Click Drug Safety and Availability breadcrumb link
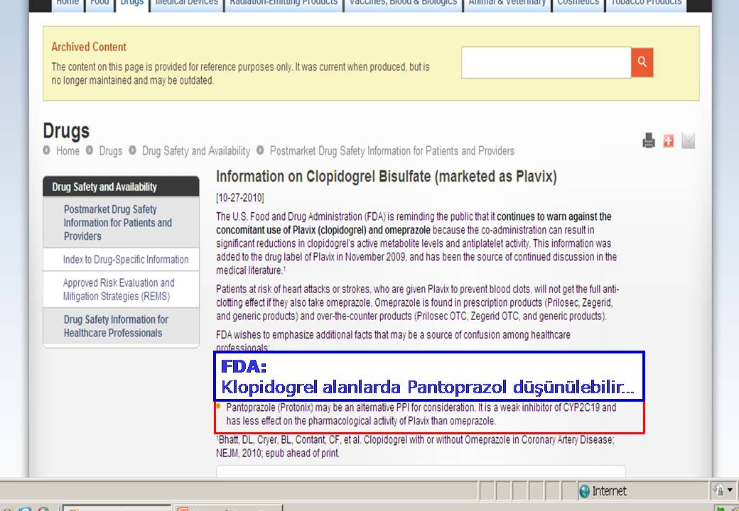This screenshot has width=739, height=511. click(x=195, y=151)
